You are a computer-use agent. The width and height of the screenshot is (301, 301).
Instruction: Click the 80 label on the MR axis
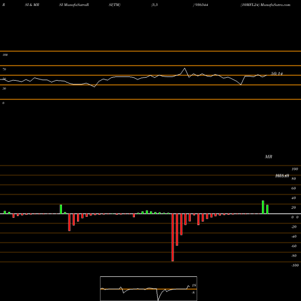pyautogui.click(x=294, y=179)
